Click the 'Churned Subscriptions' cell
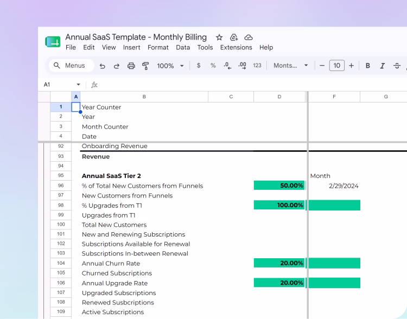 click(x=144, y=273)
